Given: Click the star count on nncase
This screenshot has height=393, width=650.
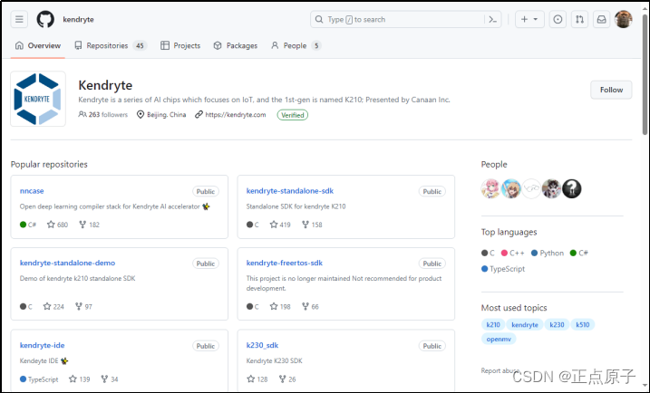Looking at the screenshot, I should click(57, 225).
